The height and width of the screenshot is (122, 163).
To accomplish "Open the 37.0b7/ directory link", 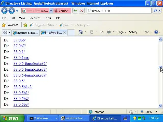I will [20, 46].
